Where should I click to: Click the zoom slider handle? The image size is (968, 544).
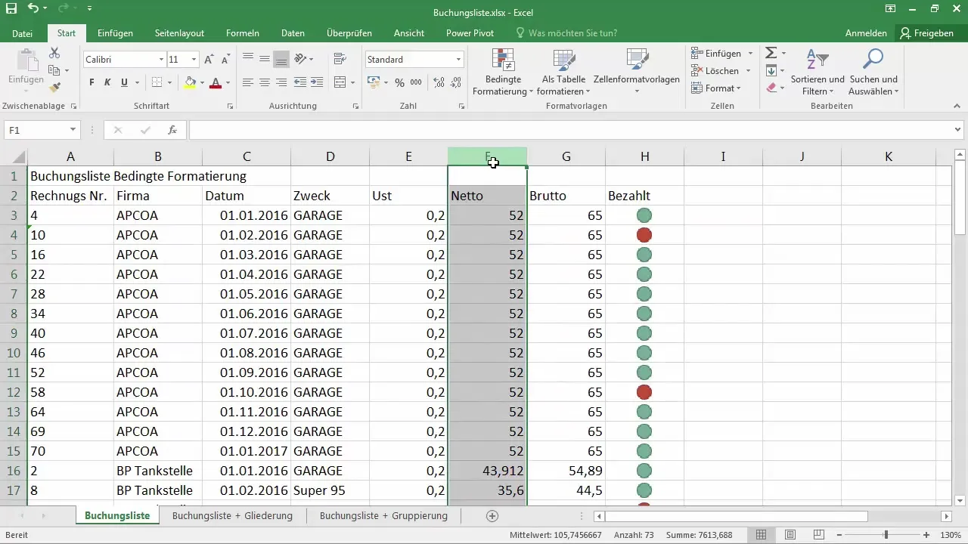pyautogui.click(x=886, y=535)
